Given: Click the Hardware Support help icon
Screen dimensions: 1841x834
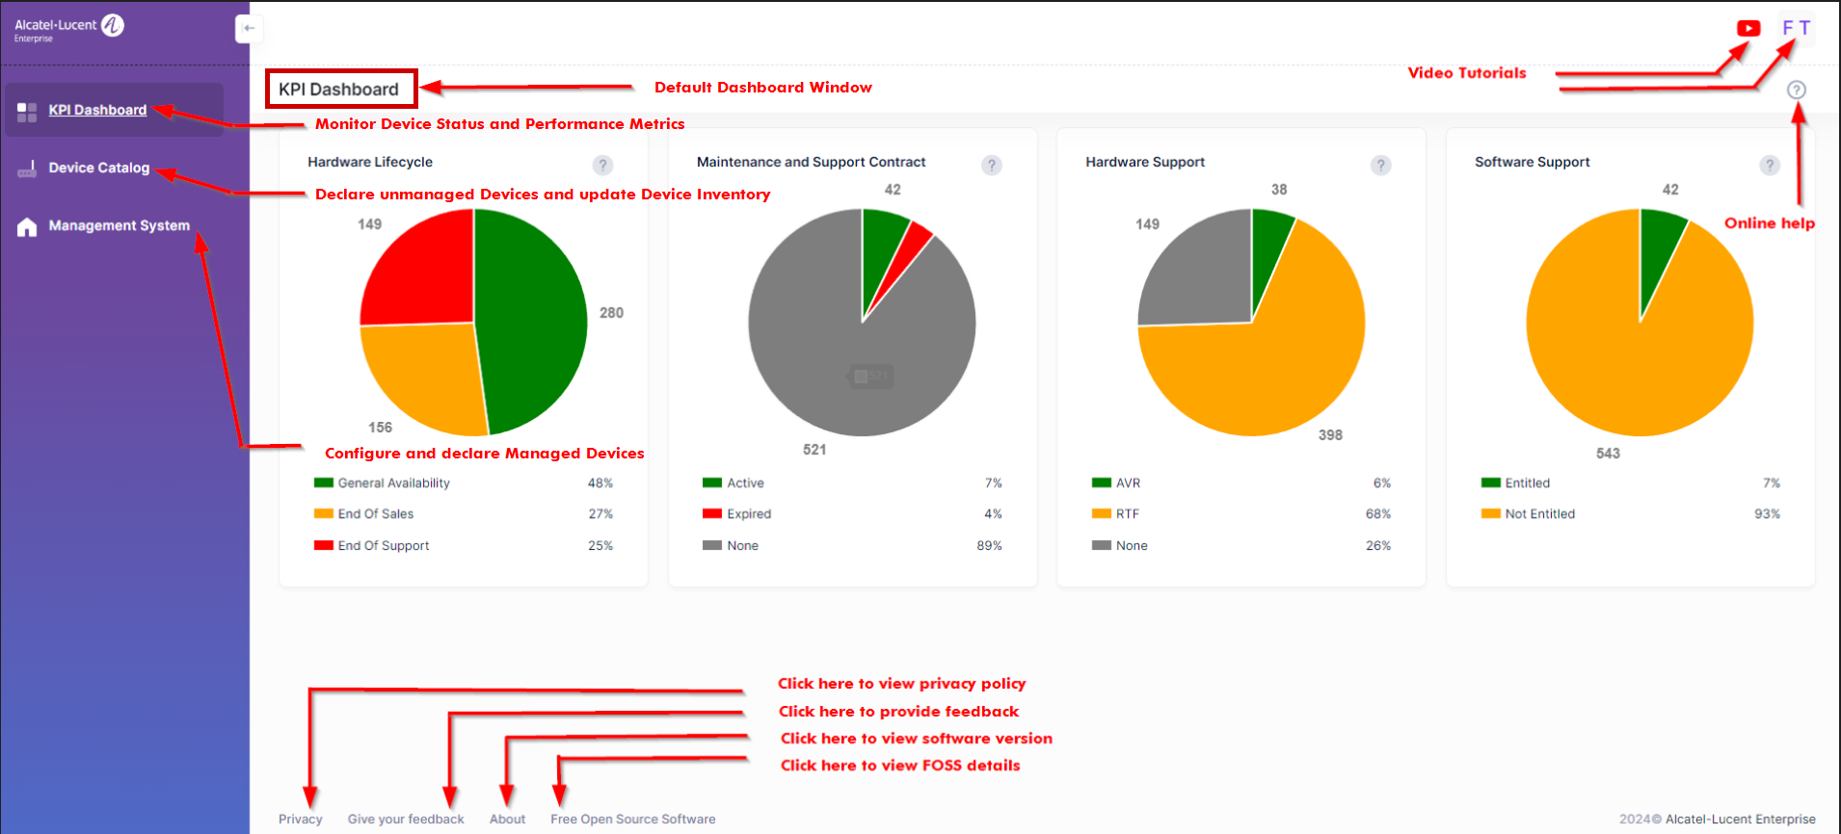Looking at the screenshot, I should [x=1380, y=165].
